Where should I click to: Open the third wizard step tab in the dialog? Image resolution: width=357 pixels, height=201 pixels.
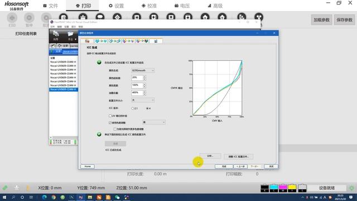coord(114,41)
